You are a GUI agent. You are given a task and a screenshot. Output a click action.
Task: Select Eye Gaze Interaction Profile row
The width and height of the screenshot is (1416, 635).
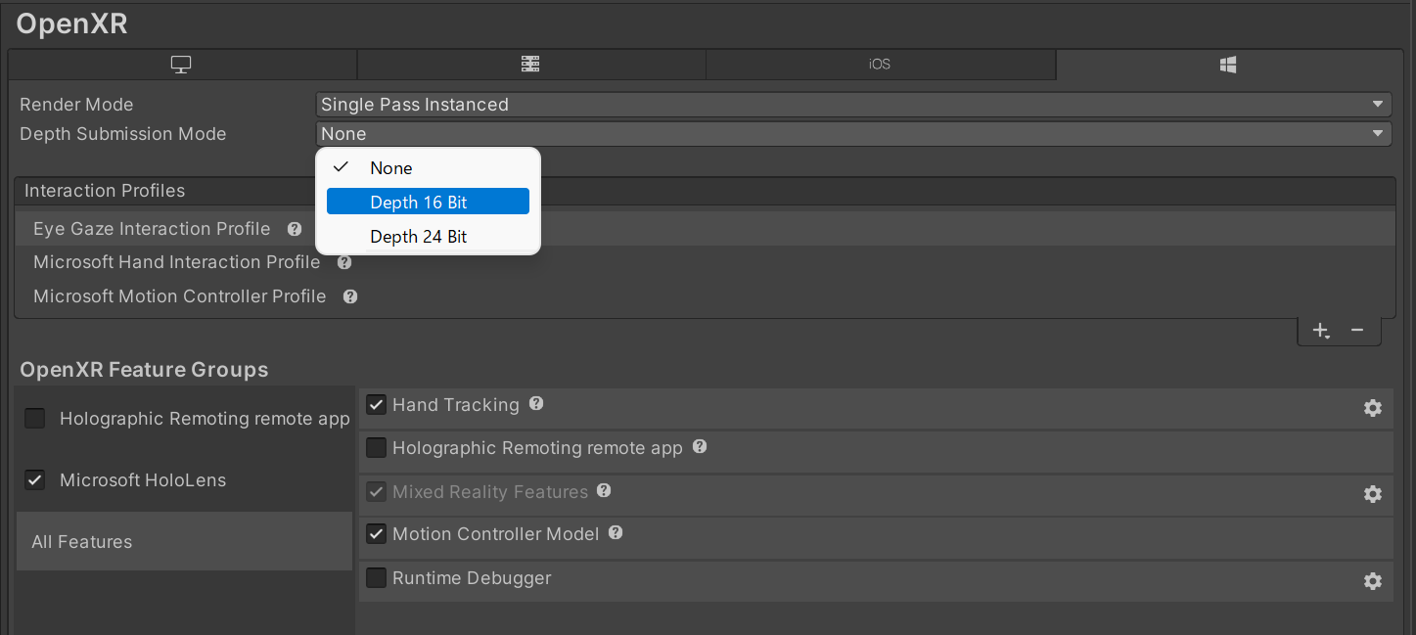point(705,229)
